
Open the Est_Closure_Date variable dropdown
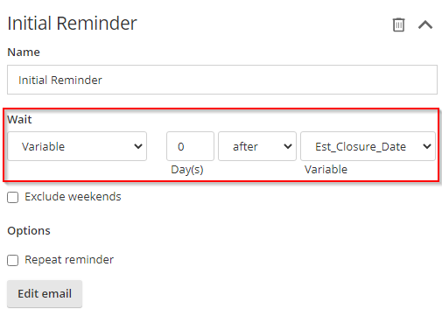(x=368, y=146)
